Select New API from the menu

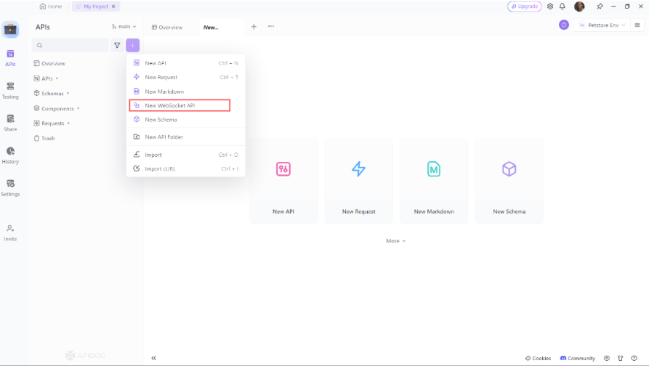click(x=185, y=63)
